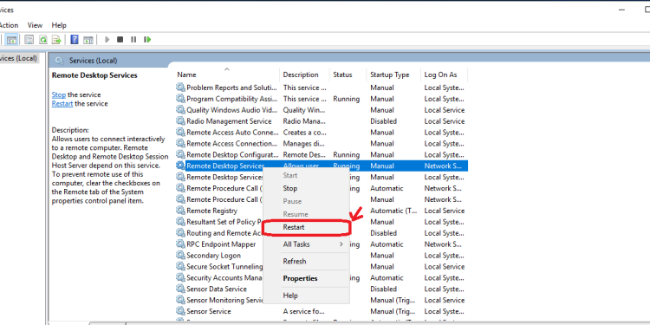Click the 'Stop' the service link
650x325 pixels.
point(59,95)
